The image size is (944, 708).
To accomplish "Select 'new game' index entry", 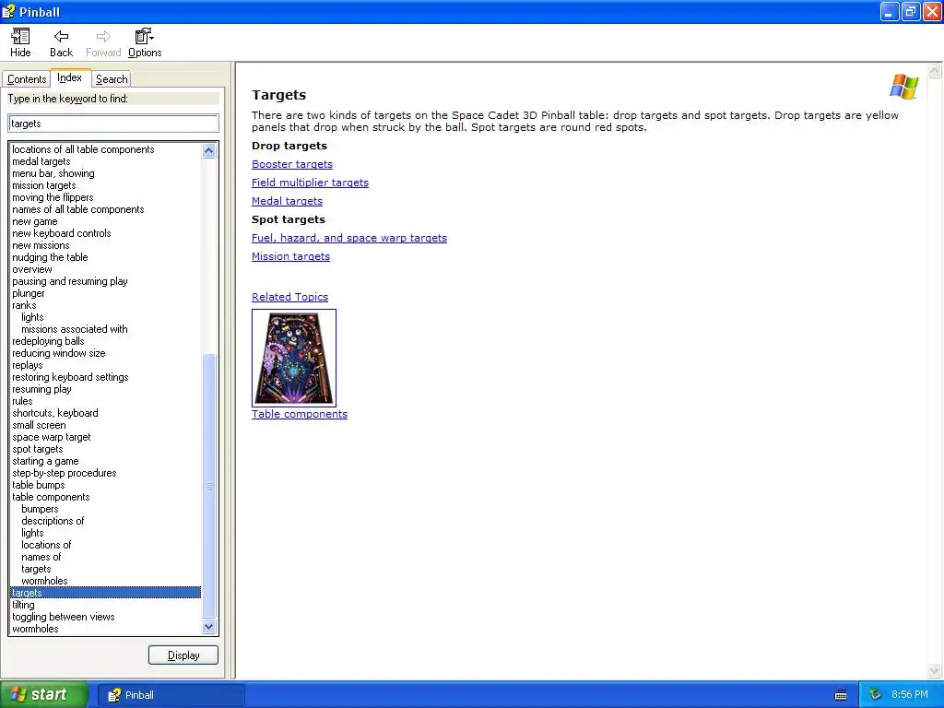I will pyautogui.click(x=35, y=221).
